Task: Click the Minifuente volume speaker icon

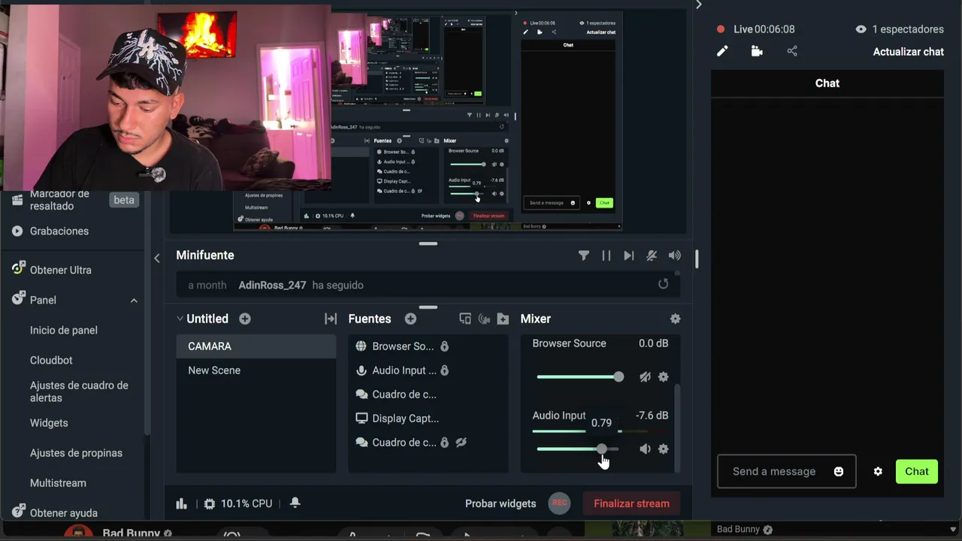Action: point(675,255)
